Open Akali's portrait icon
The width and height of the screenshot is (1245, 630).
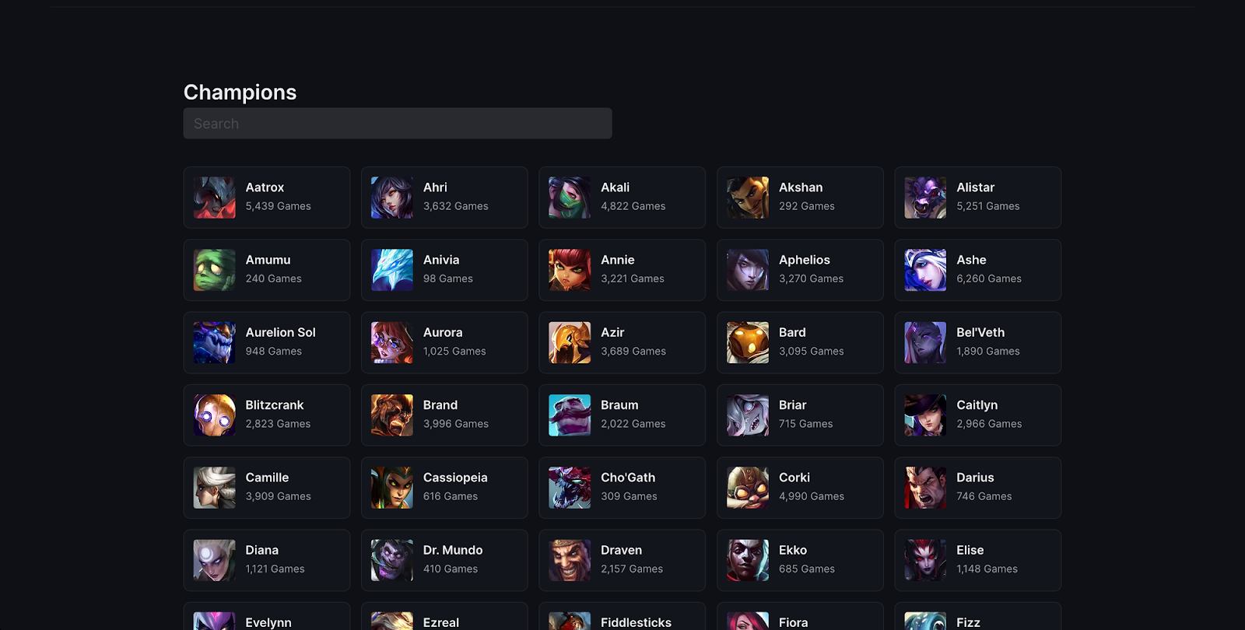570,198
